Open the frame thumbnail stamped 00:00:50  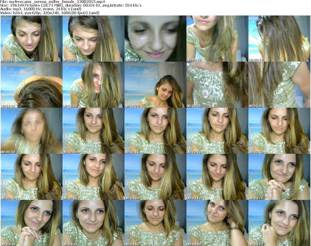[279, 39]
